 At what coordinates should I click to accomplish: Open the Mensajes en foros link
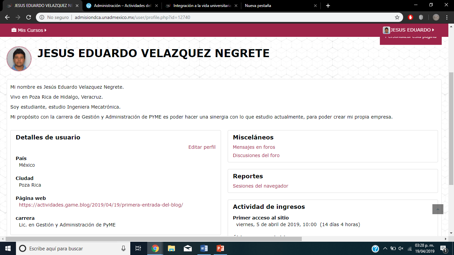coord(254,147)
